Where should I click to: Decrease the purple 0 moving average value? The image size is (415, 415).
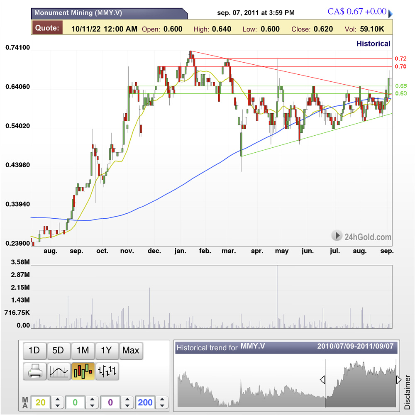pyautogui.click(x=127, y=406)
